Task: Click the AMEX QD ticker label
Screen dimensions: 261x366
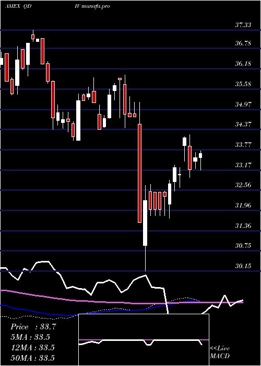Action: tap(18, 6)
